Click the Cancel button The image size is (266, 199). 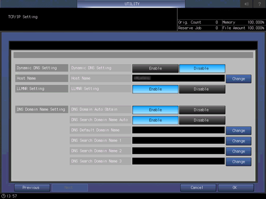[x=198, y=188]
